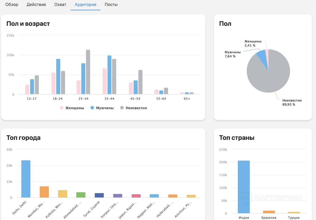Click the yellow Турция country bar
This screenshot has width=316, height=220.
click(x=294, y=213)
